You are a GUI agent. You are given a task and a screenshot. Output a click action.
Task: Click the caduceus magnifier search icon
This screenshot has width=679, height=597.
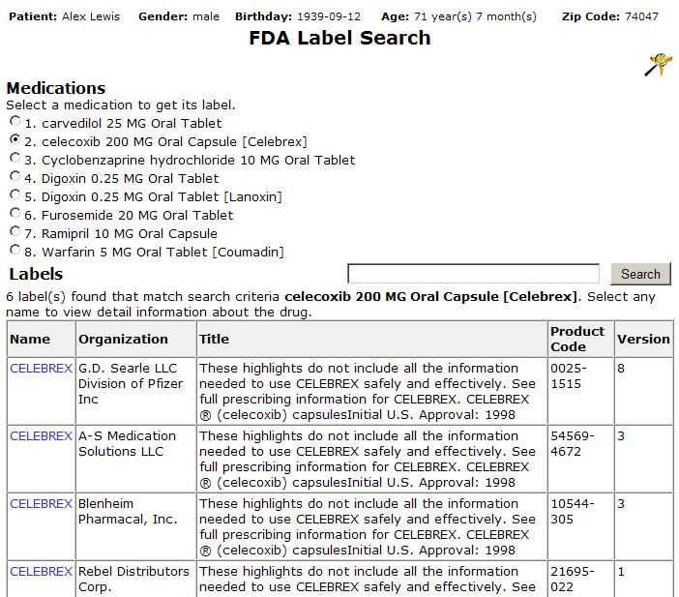pyautogui.click(x=659, y=65)
